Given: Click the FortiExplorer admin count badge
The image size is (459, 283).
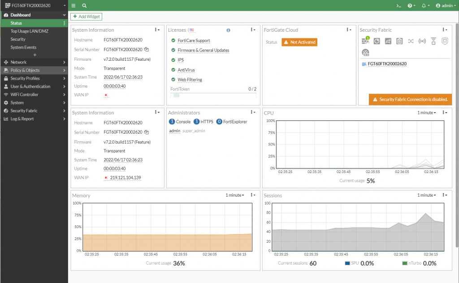Looking at the screenshot, I should 219,122.
